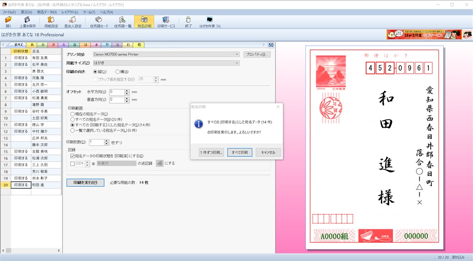Click the 印刷枚数 input field
Viewport: 473px width, 261px height.
(97, 142)
